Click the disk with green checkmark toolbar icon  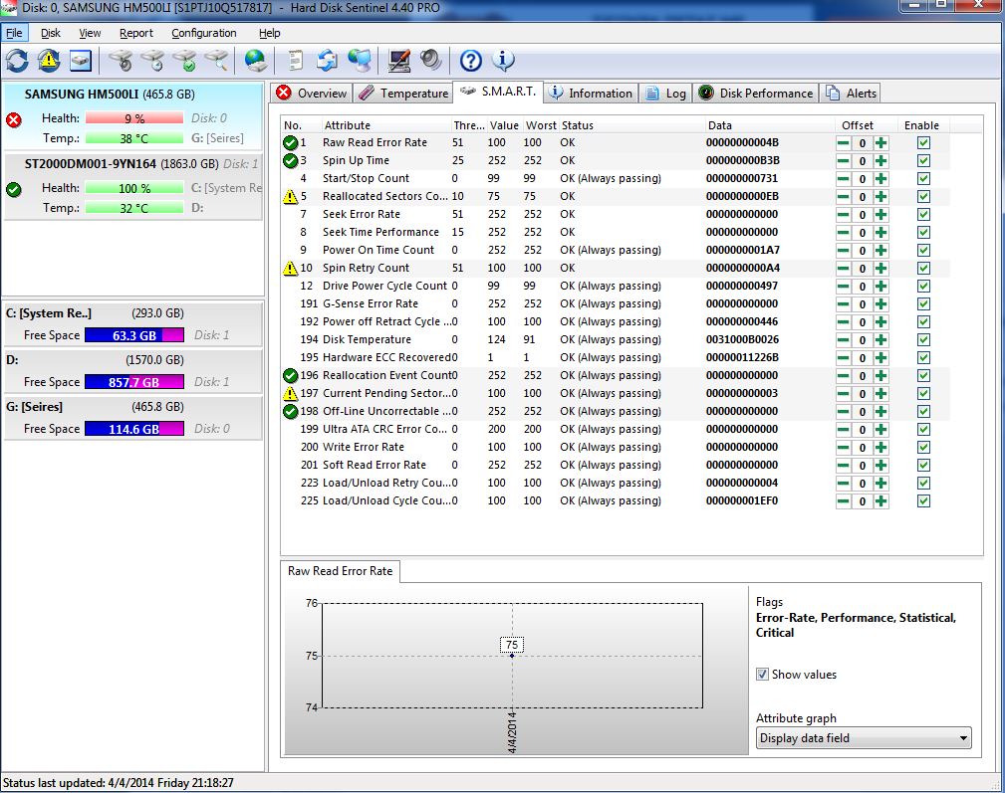(184, 61)
